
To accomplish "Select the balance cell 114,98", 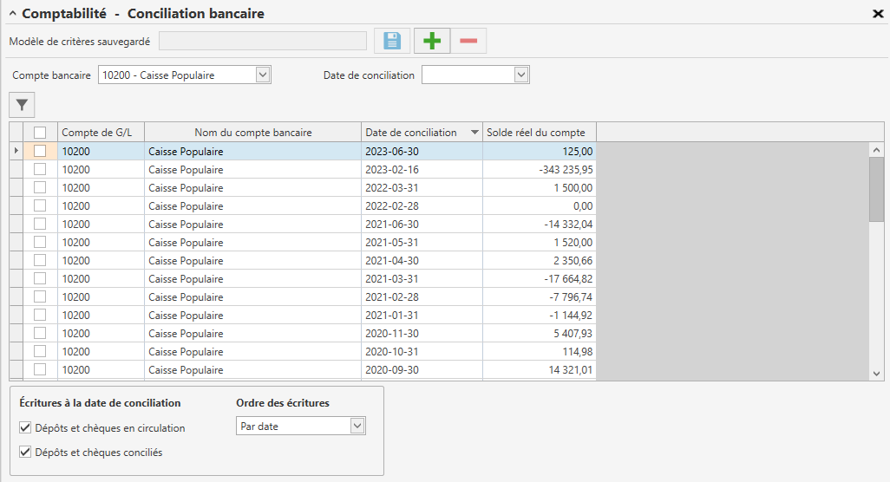I will point(540,351).
